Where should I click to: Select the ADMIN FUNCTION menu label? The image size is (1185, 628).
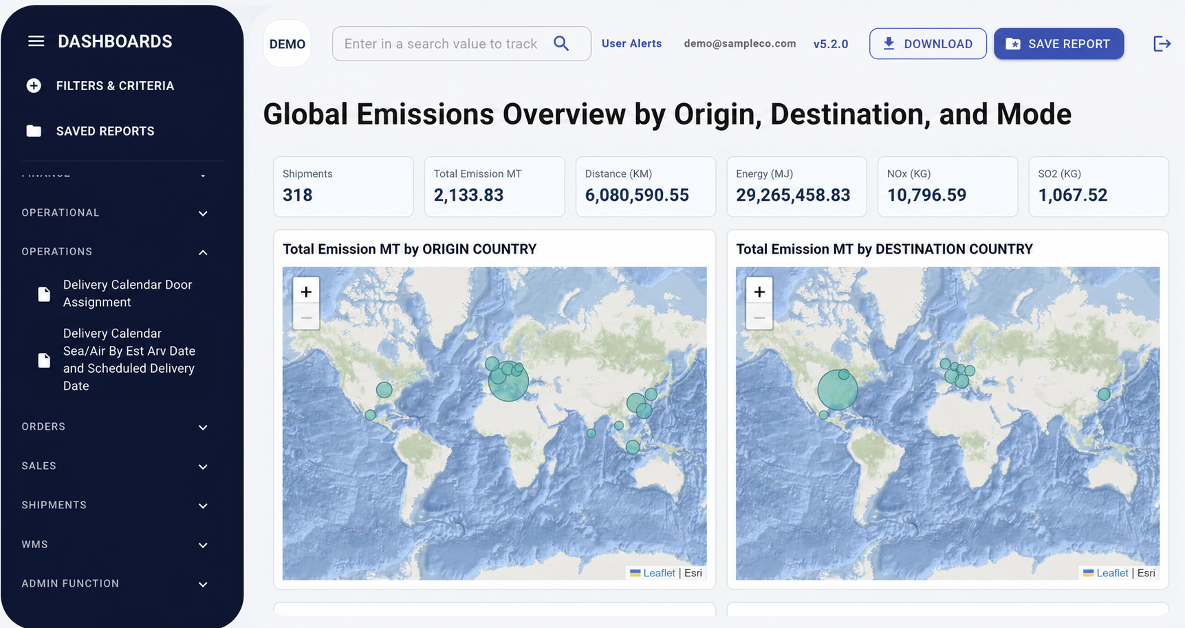click(70, 583)
